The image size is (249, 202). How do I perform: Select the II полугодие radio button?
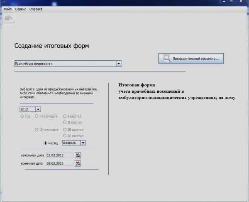pyautogui.click(x=37, y=130)
